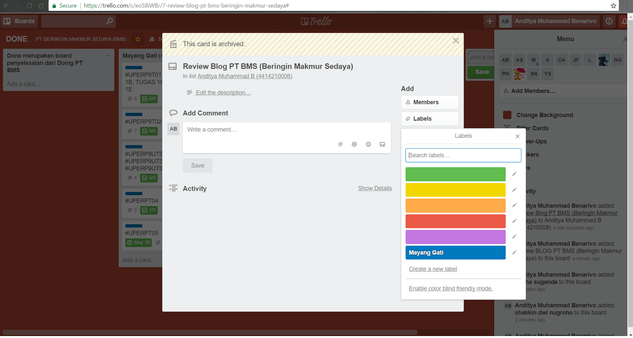This screenshot has height=338, width=633.
Task: Open the notifications bell icon
Action: 624,21
